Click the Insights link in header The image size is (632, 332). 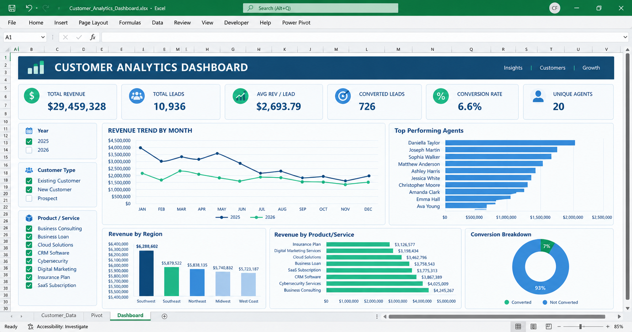click(x=513, y=68)
